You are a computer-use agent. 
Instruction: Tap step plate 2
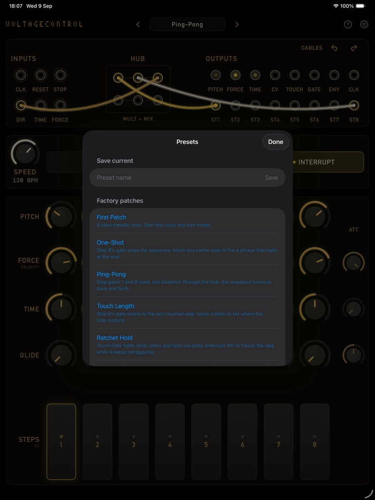point(97,442)
